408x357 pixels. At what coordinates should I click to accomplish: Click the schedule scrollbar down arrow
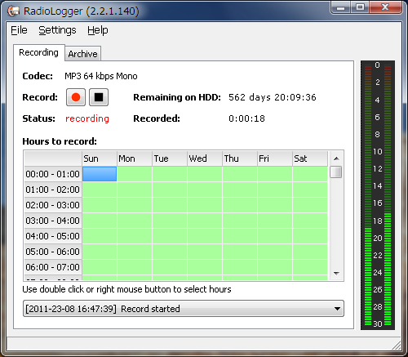[336, 273]
